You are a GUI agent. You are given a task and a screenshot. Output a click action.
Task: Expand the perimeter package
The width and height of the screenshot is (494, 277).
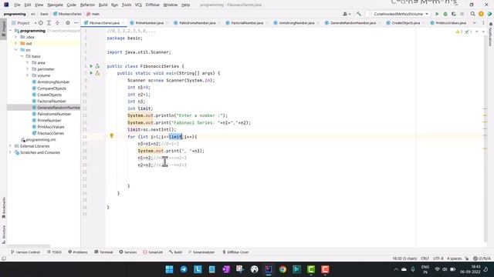pos(28,69)
